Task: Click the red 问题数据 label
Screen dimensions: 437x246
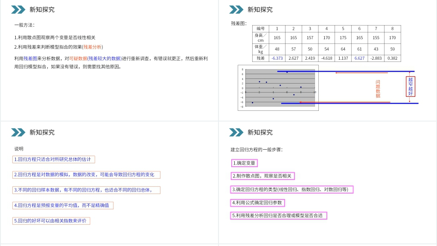Action: click(x=378, y=89)
